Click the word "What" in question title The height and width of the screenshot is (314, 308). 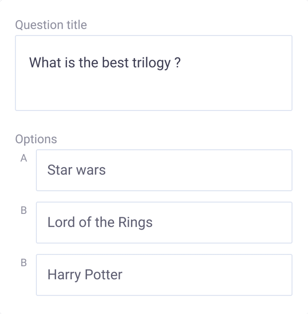pyautogui.click(x=43, y=63)
